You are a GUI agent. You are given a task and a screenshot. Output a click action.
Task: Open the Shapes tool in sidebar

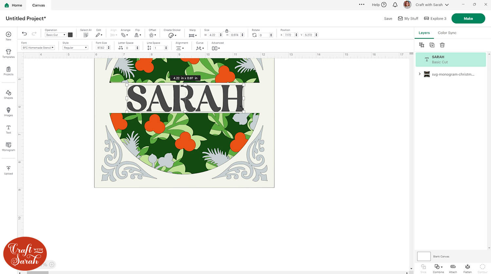coord(9,94)
